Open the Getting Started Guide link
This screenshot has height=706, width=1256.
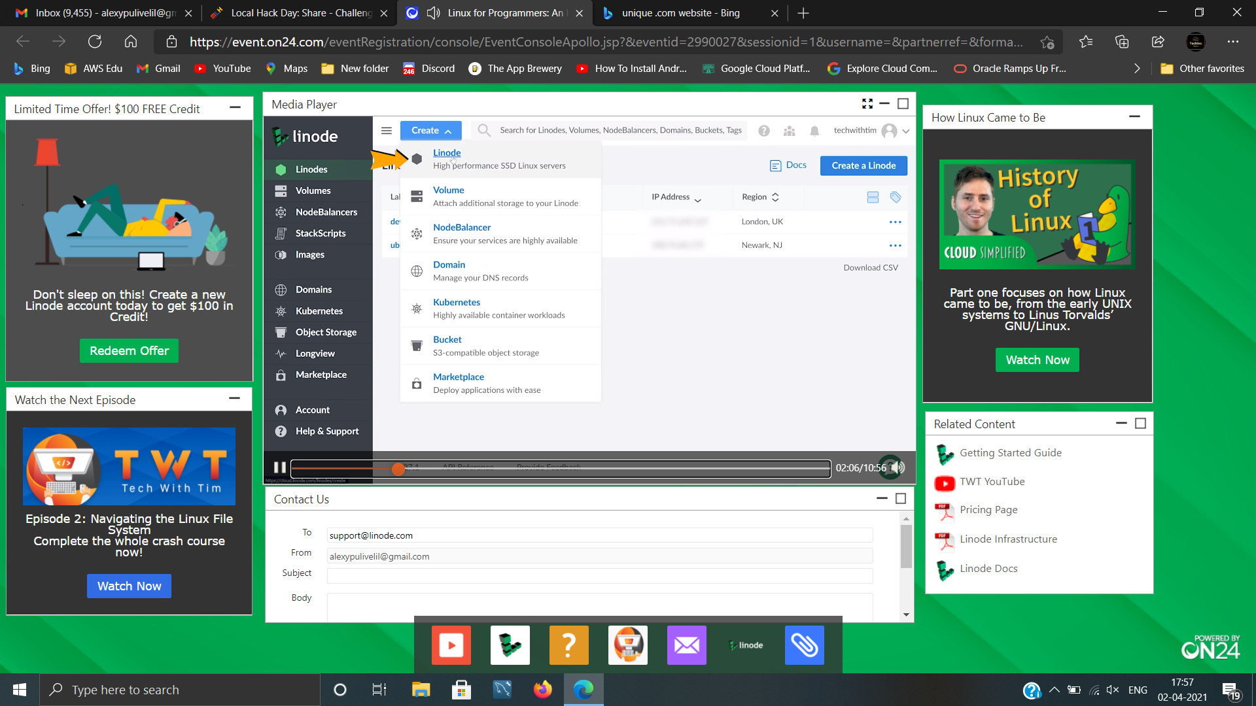tap(1010, 453)
